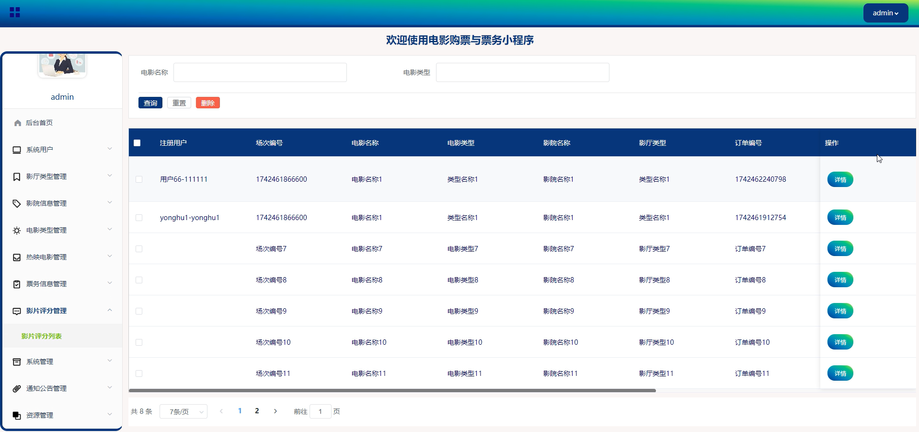
Task: Open the 7条/页 page size dropdown
Action: point(183,411)
